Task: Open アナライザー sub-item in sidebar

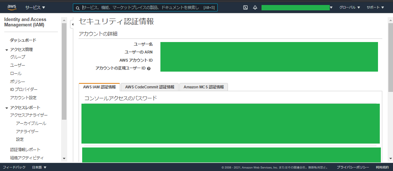Action: pos(27,131)
